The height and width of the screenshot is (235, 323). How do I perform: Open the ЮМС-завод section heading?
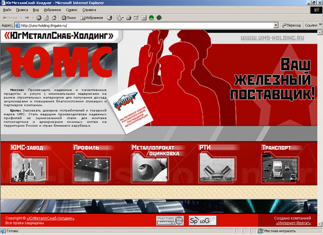click(x=27, y=148)
